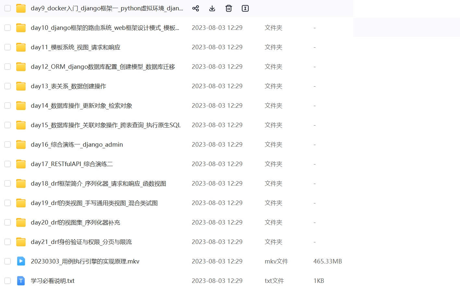Open the file 学习必看说明.txt
The image size is (460, 293).
click(53, 281)
